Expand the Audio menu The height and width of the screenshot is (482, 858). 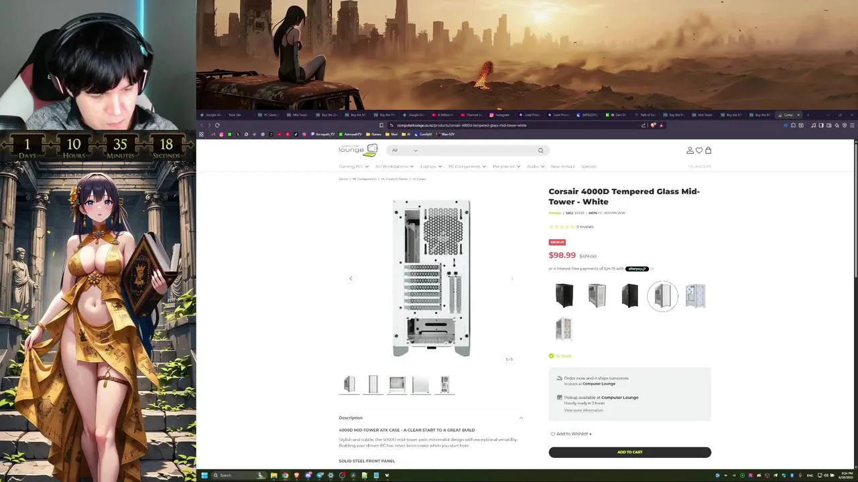point(536,166)
